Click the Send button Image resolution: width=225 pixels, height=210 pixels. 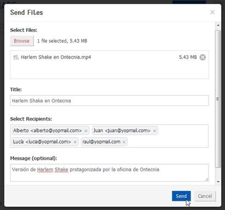click(x=181, y=196)
